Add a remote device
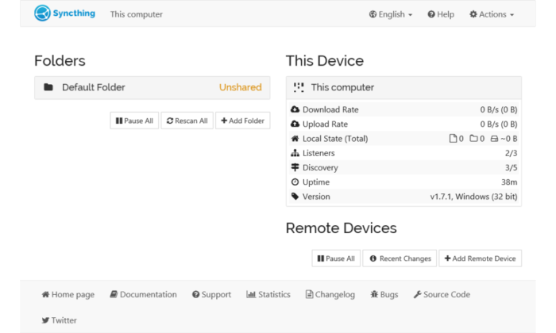 tap(480, 258)
